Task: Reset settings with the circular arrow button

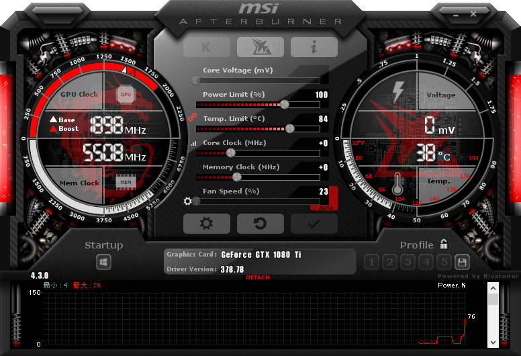Action: point(260,224)
